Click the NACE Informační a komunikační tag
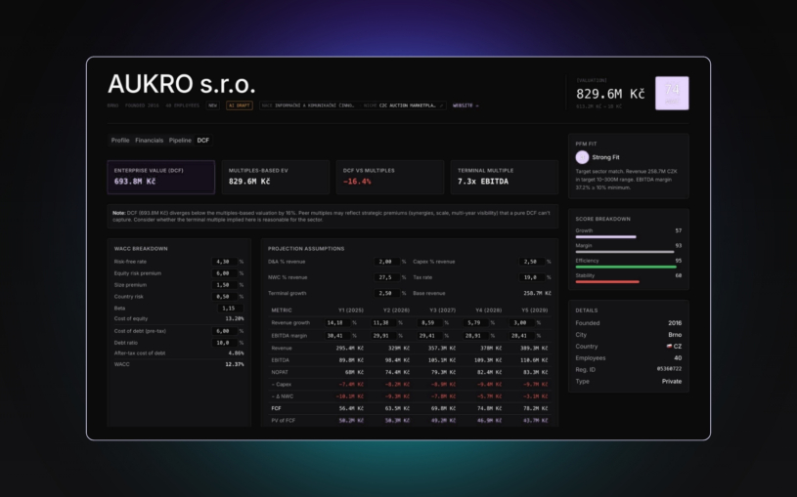 point(308,105)
